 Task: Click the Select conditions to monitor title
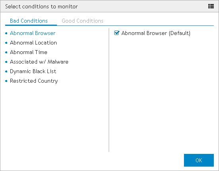tap(41, 6)
